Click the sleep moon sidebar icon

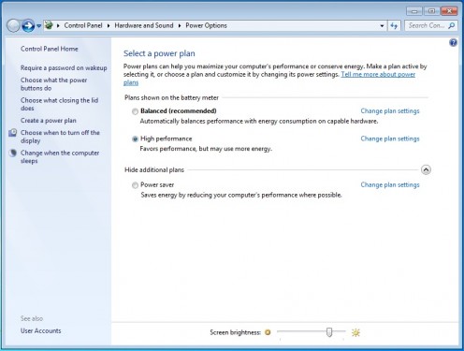12,153
